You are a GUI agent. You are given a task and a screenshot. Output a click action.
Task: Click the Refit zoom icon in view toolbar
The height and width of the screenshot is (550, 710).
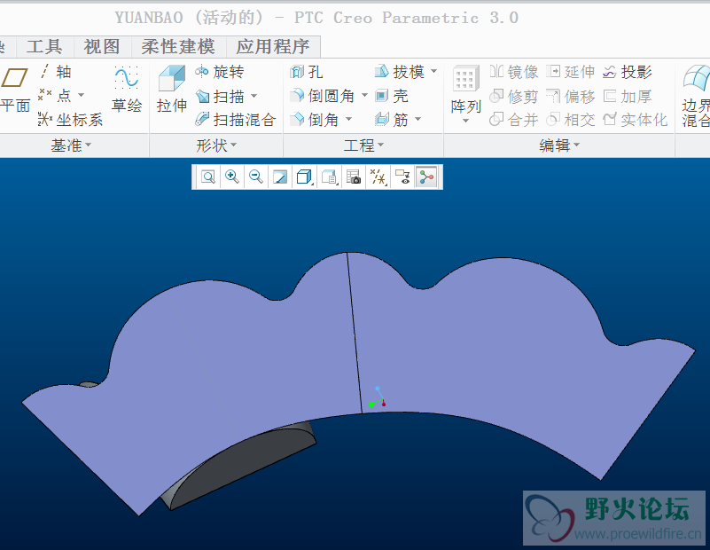(207, 177)
